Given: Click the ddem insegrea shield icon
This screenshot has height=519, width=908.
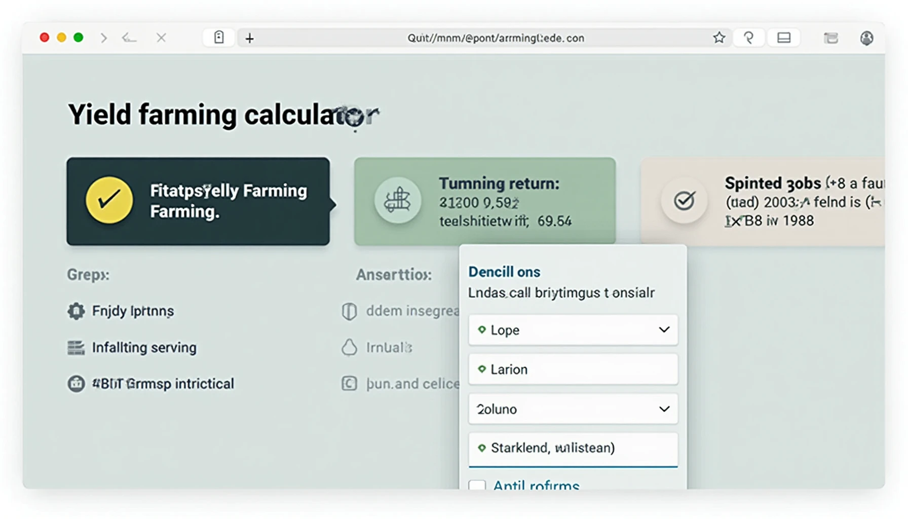Looking at the screenshot, I should click(349, 311).
